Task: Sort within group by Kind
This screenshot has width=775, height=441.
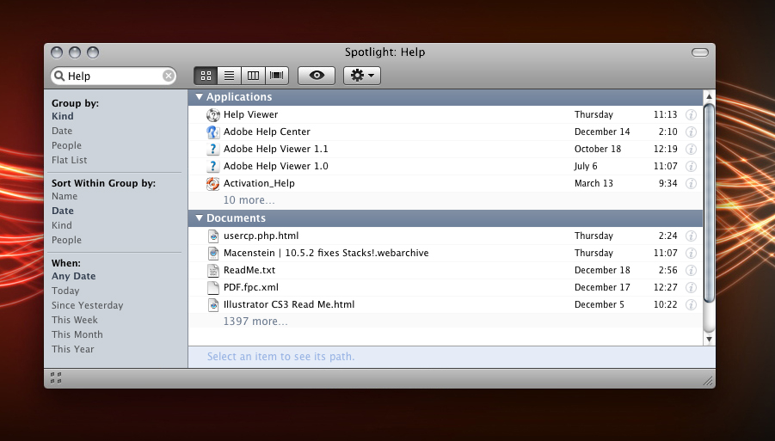Action: pos(61,225)
